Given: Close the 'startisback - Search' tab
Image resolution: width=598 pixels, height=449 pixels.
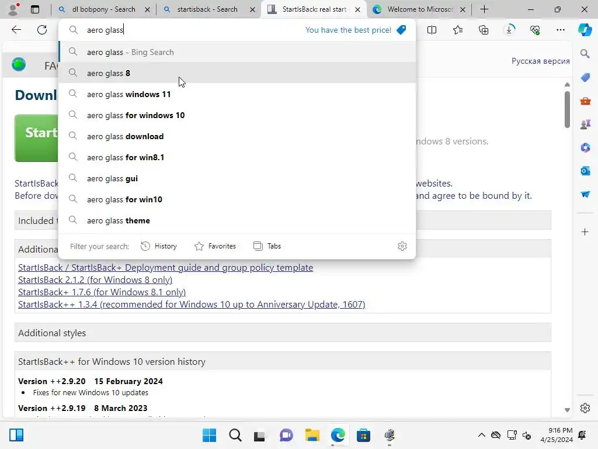Looking at the screenshot, I should pyautogui.click(x=252, y=9).
